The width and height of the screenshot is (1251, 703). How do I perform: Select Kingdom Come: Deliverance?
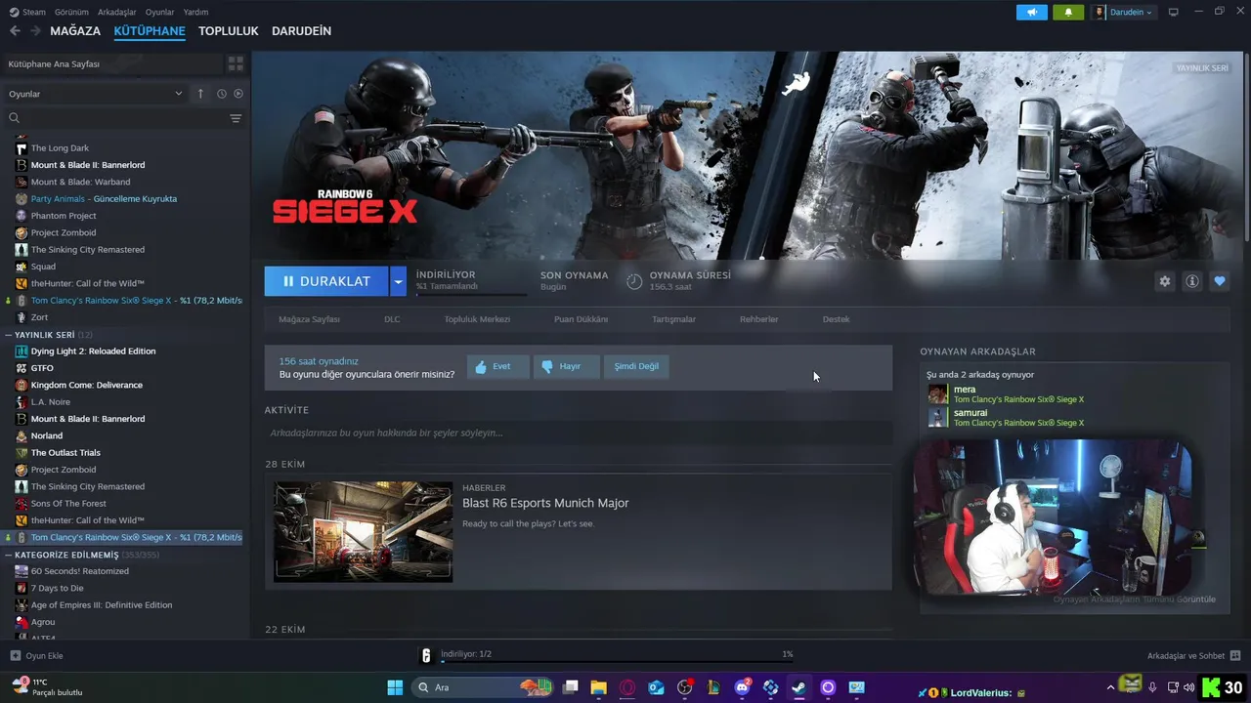(86, 385)
